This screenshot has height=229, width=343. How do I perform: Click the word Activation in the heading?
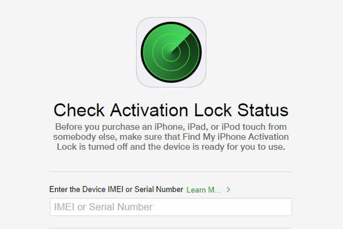tap(149, 110)
